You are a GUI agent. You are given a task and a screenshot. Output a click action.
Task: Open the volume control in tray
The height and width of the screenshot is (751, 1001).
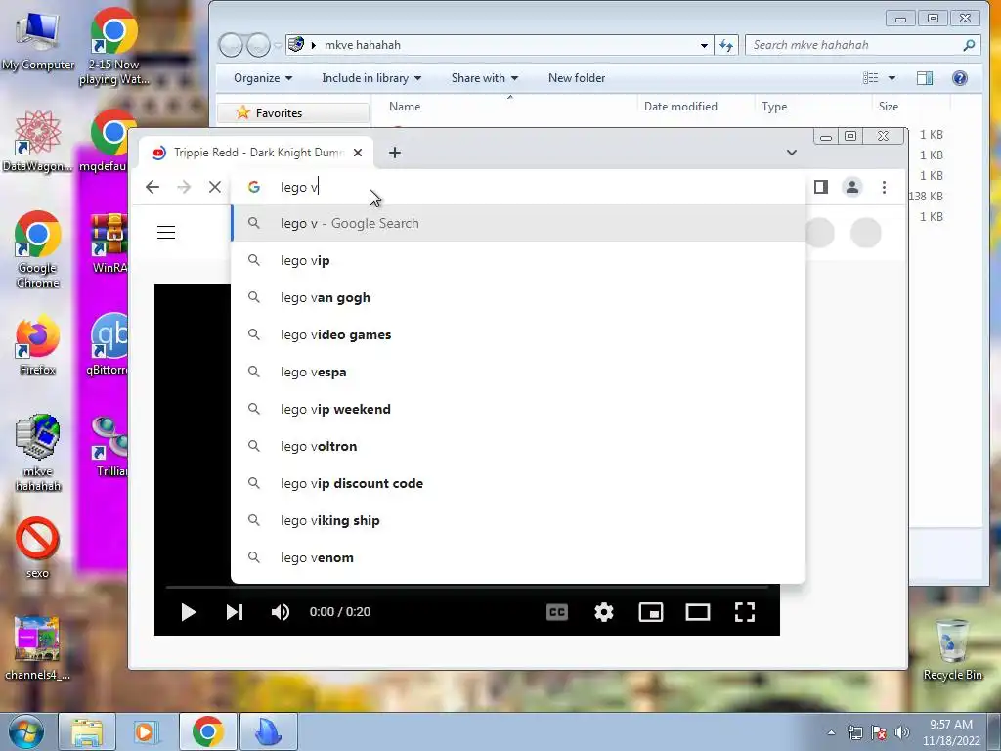point(902,732)
